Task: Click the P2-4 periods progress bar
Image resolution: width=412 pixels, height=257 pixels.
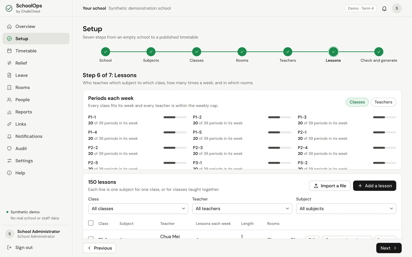Action: (384, 148)
